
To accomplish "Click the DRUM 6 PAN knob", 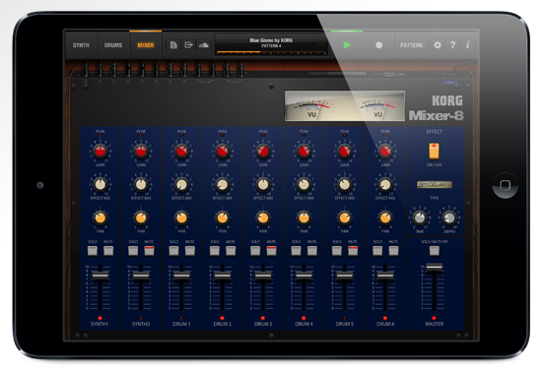I will 385,217.
